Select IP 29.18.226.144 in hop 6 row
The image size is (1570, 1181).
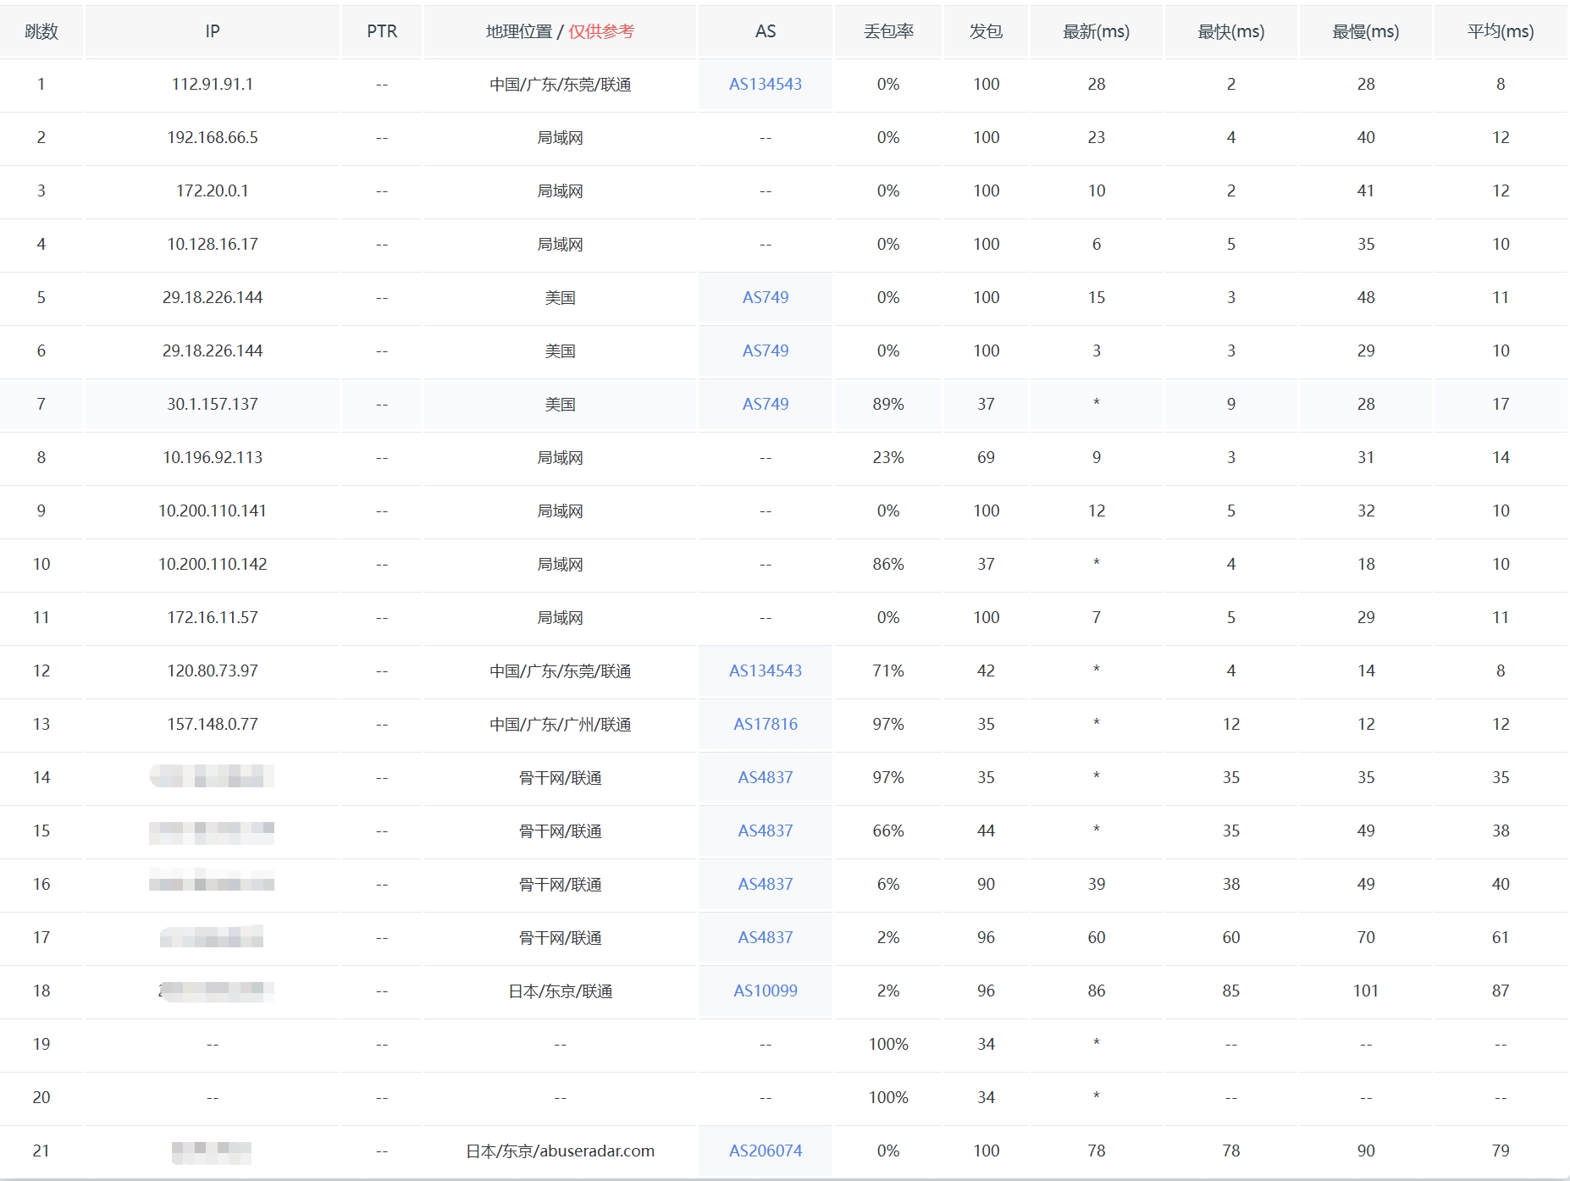coord(213,350)
